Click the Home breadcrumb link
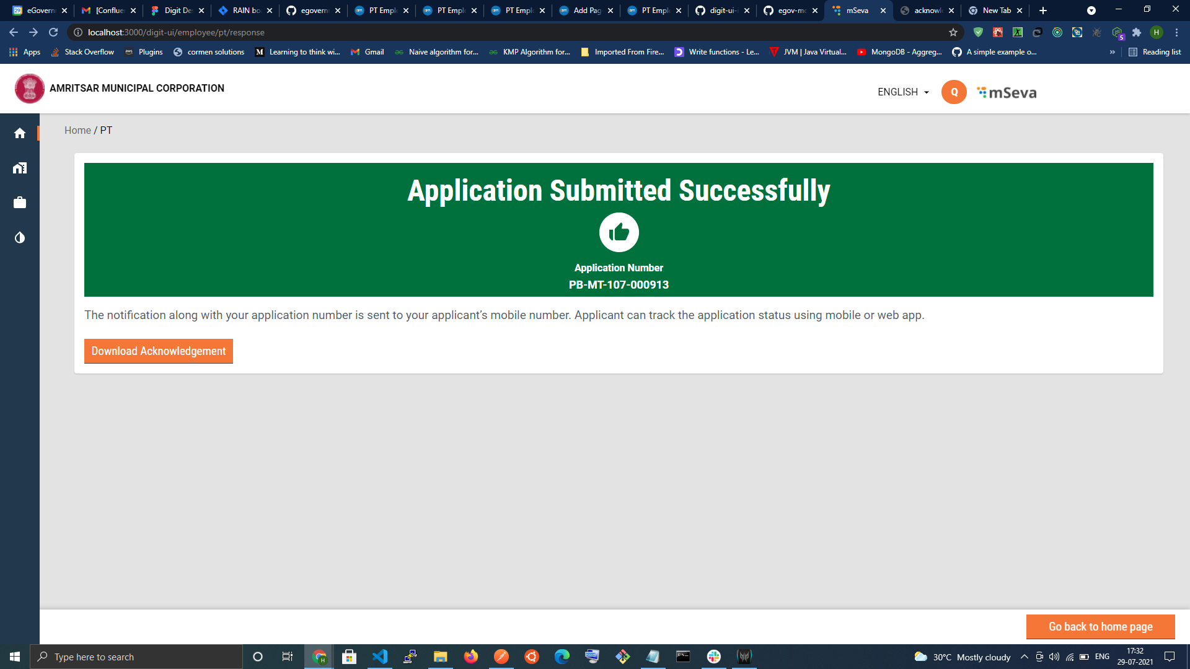Image resolution: width=1190 pixels, height=669 pixels. tap(77, 130)
